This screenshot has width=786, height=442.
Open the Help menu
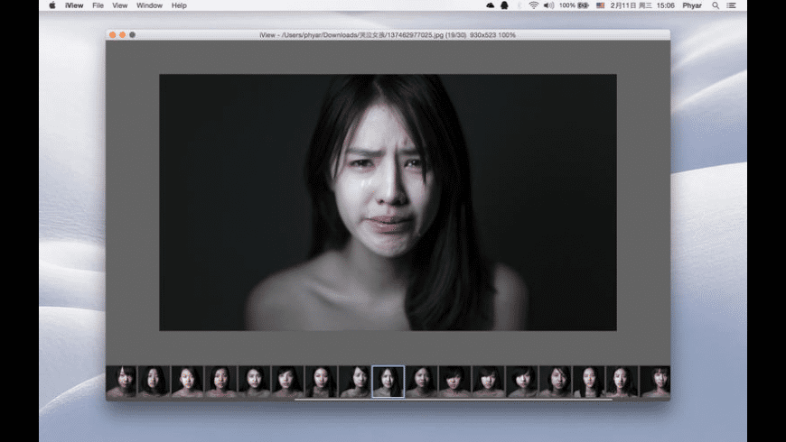[179, 5]
